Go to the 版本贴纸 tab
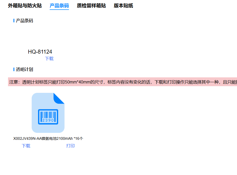This screenshot has width=237, height=175. point(123,6)
